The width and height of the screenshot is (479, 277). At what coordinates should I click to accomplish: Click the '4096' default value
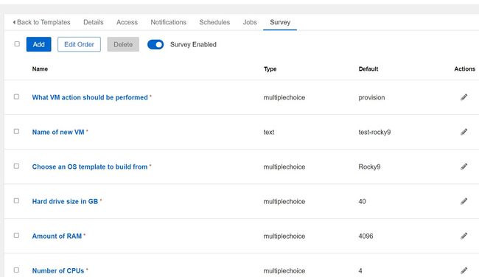click(366, 236)
